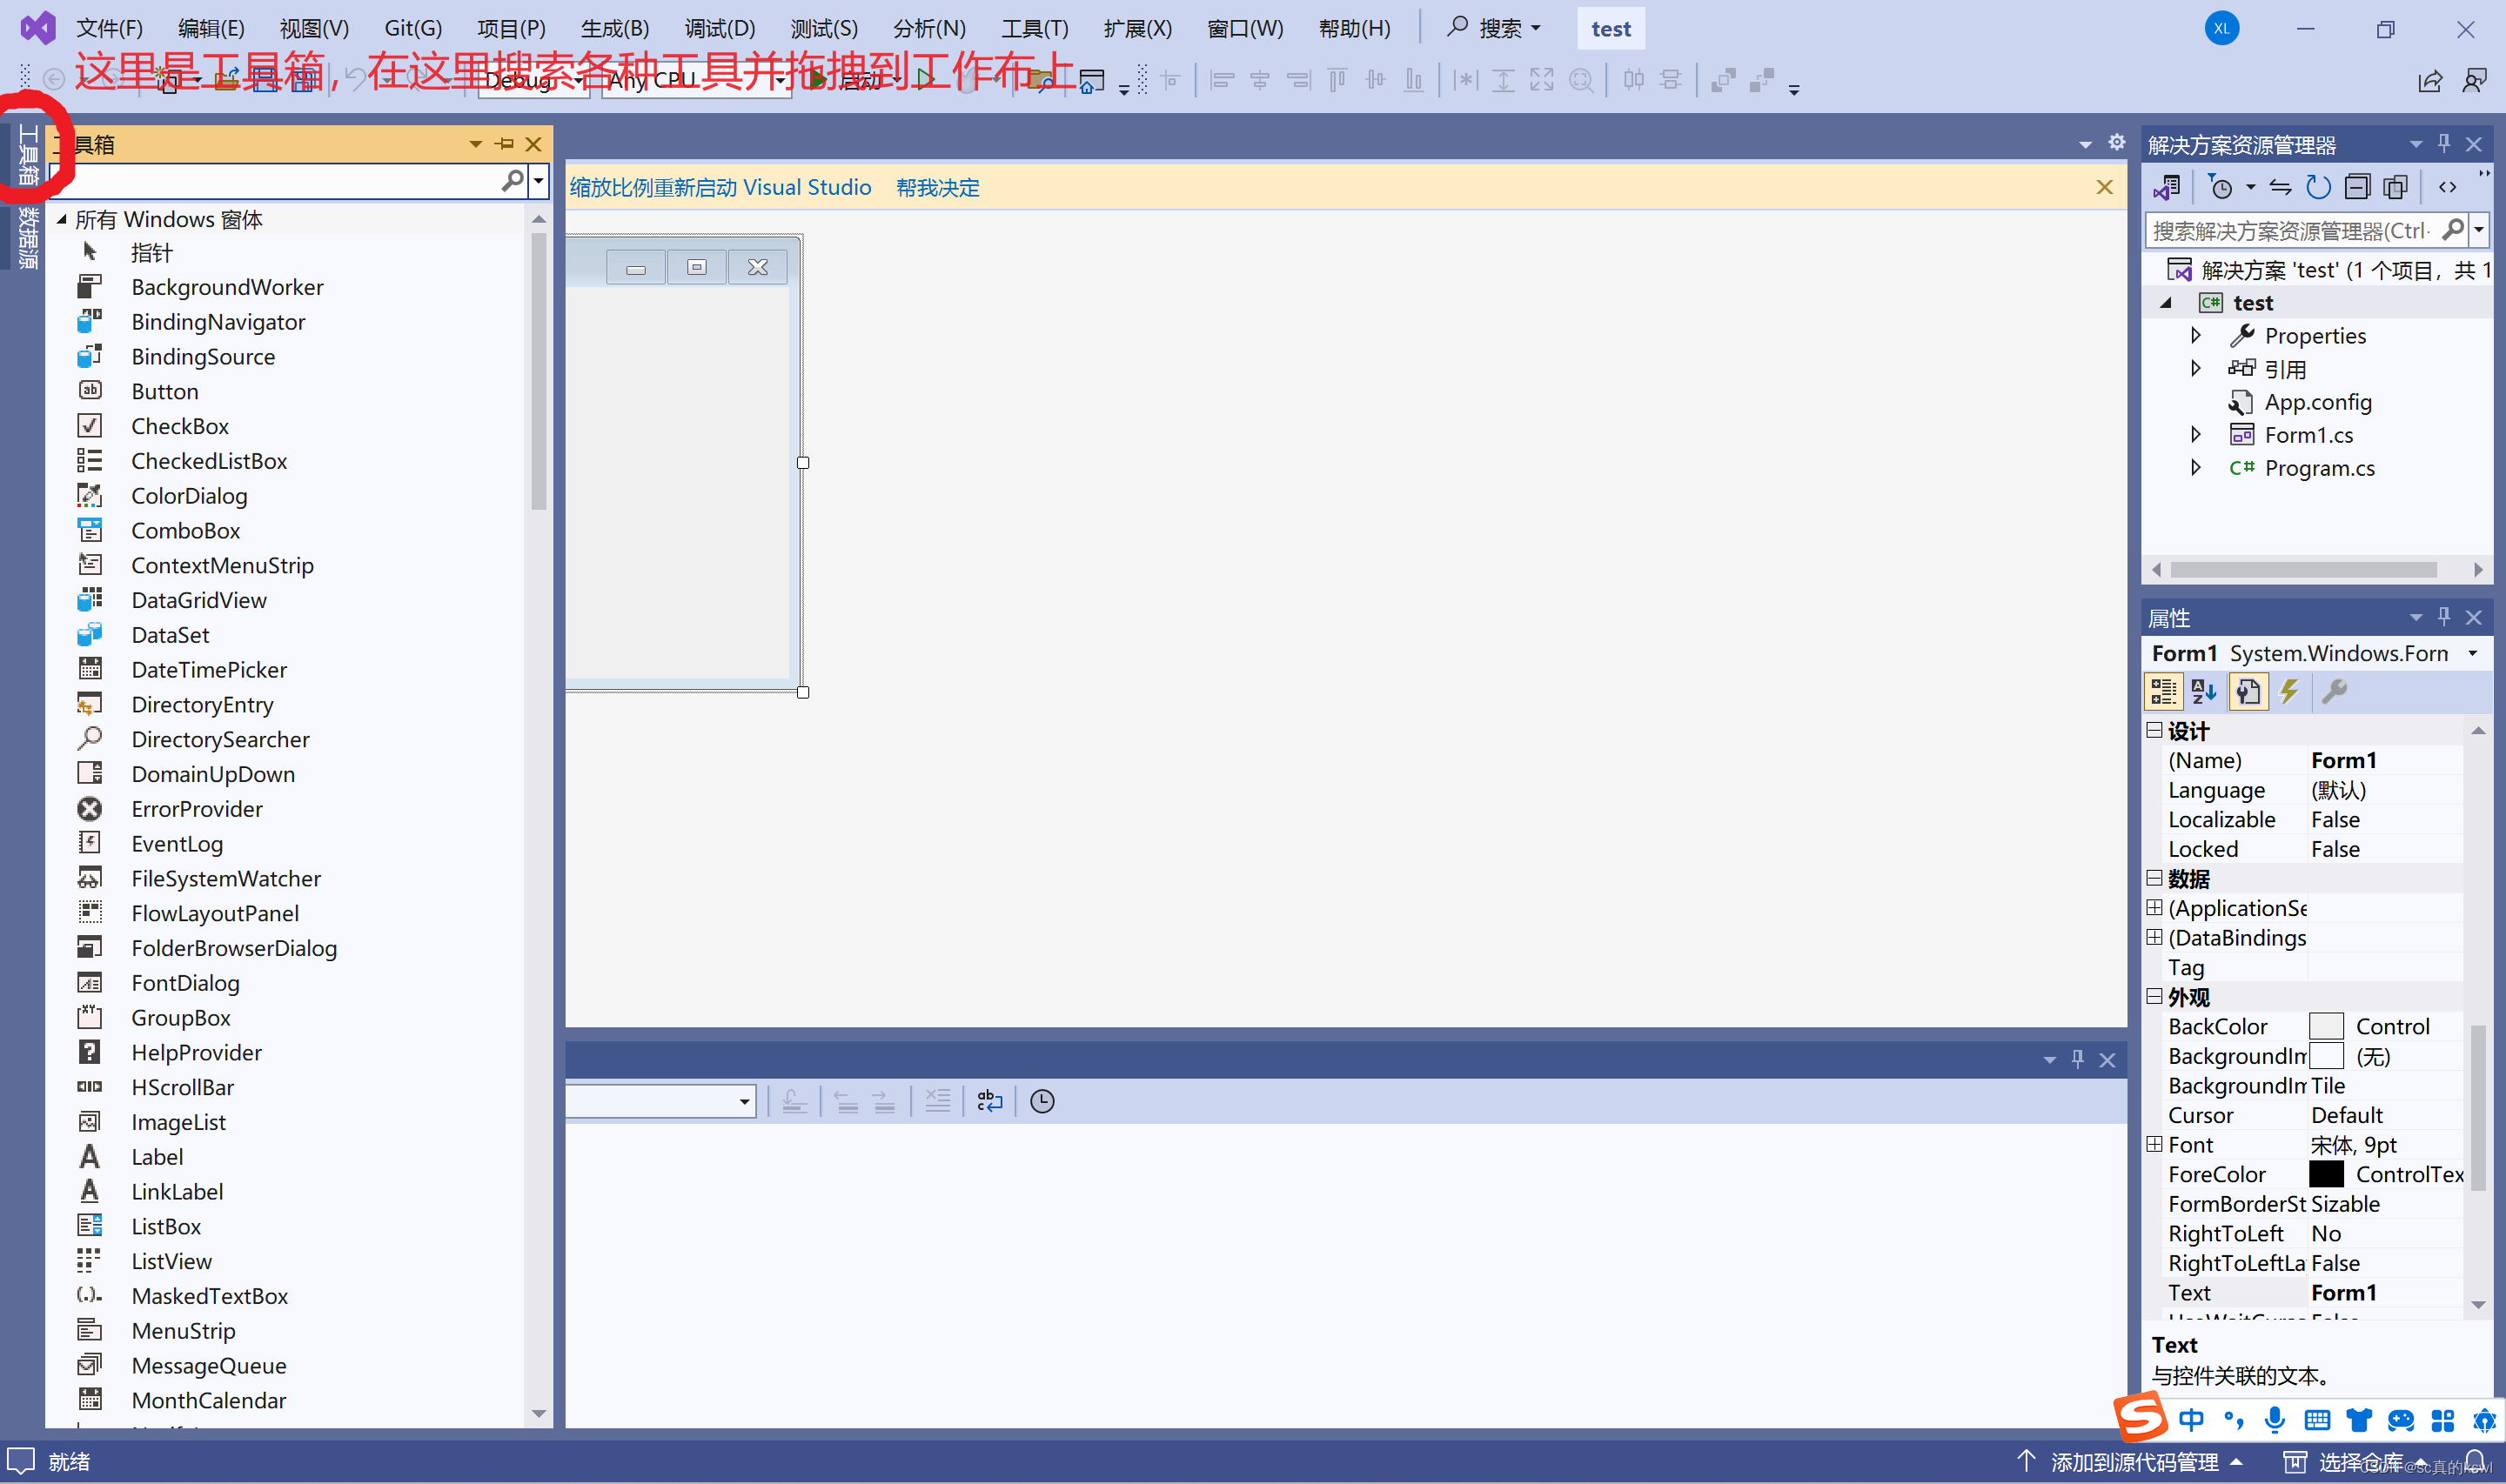Viewport: 2506px width, 1484px height.
Task: Open the 调试(D) menu
Action: 719,28
